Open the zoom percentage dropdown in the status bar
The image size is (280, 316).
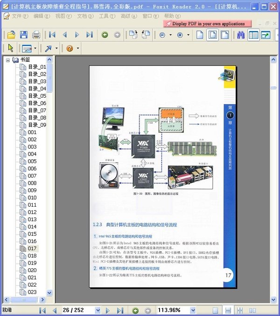[x=193, y=310]
